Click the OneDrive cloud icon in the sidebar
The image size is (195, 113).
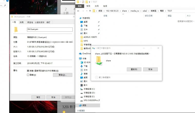point(80,53)
